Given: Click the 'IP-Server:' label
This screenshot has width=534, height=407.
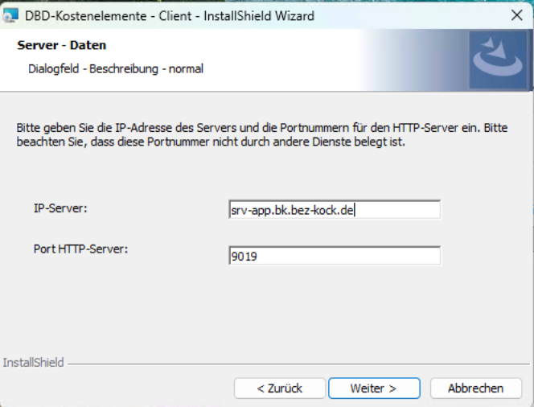Looking at the screenshot, I should pos(60,208).
